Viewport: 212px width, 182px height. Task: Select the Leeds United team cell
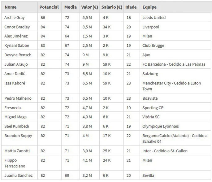[x=154, y=18]
